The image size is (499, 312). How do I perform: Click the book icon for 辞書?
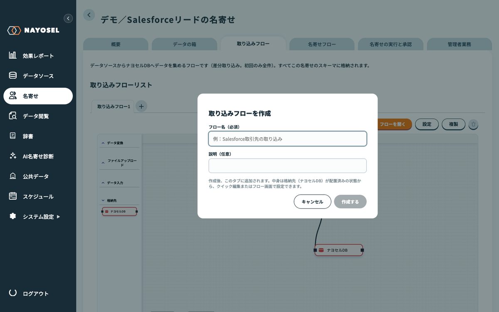13,136
